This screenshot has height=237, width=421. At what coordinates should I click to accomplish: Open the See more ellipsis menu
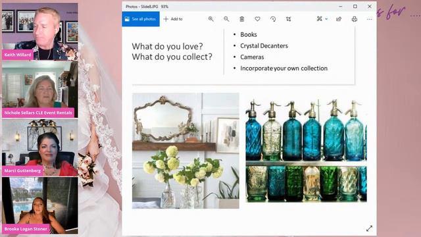click(x=370, y=19)
